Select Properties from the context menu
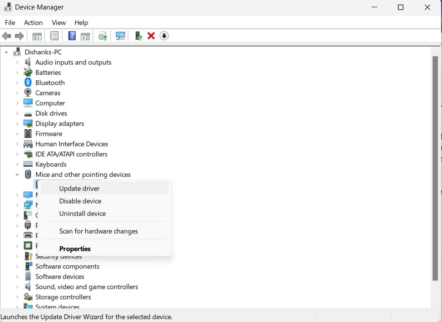Viewport: 442px width, 322px height. 75,249
